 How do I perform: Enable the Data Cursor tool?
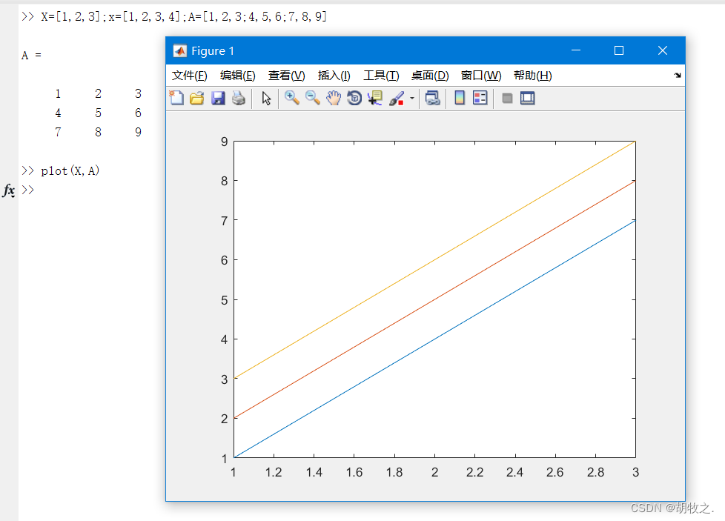pos(375,98)
